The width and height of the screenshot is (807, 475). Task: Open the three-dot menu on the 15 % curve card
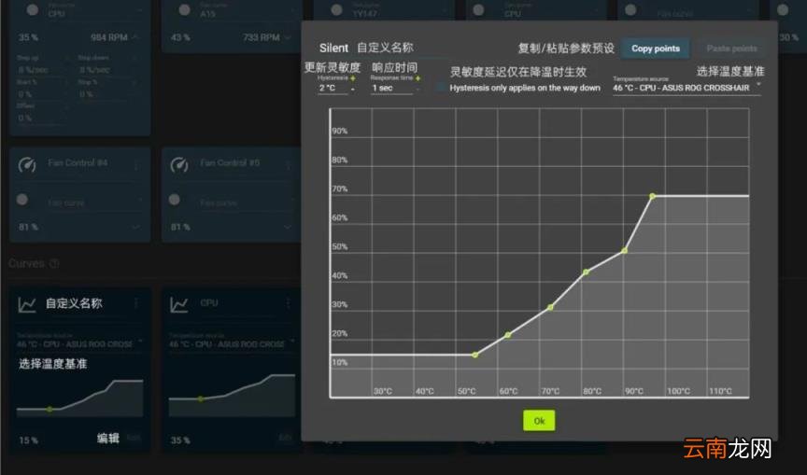point(136,303)
